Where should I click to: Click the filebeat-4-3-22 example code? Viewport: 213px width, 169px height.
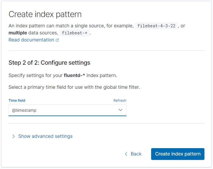pyautogui.click(x=156, y=26)
